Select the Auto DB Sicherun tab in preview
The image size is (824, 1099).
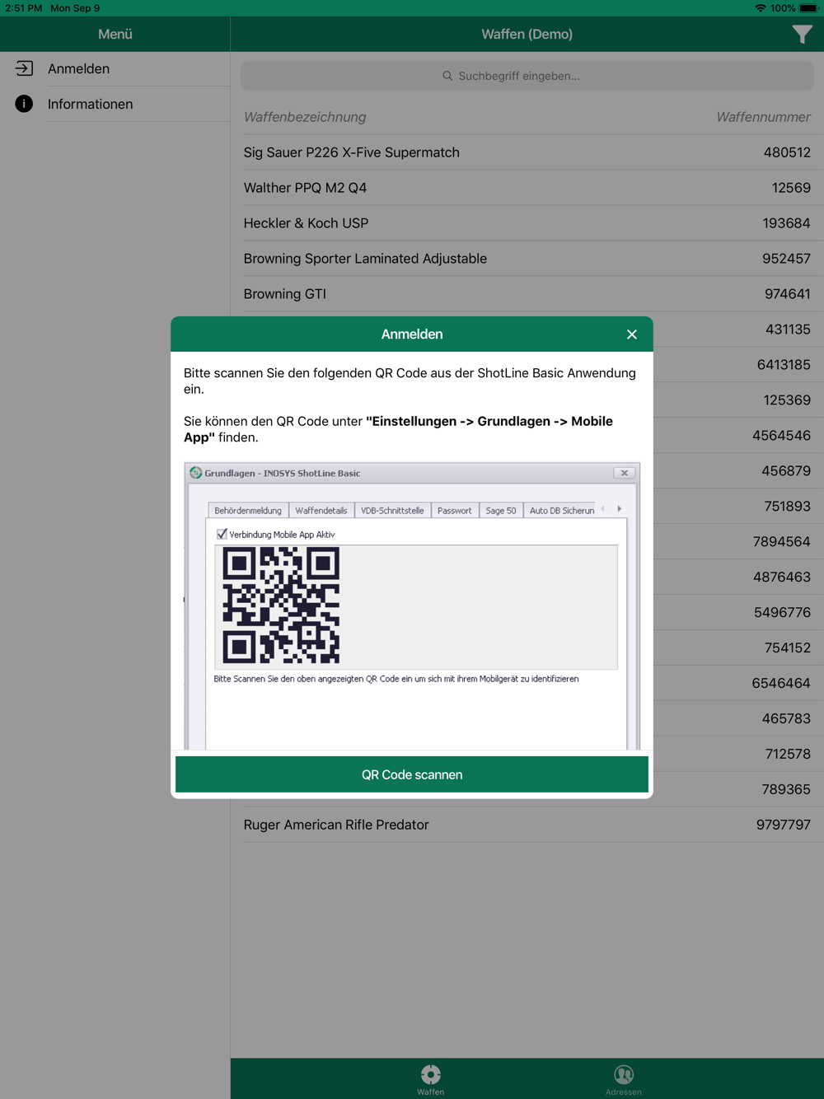click(560, 511)
